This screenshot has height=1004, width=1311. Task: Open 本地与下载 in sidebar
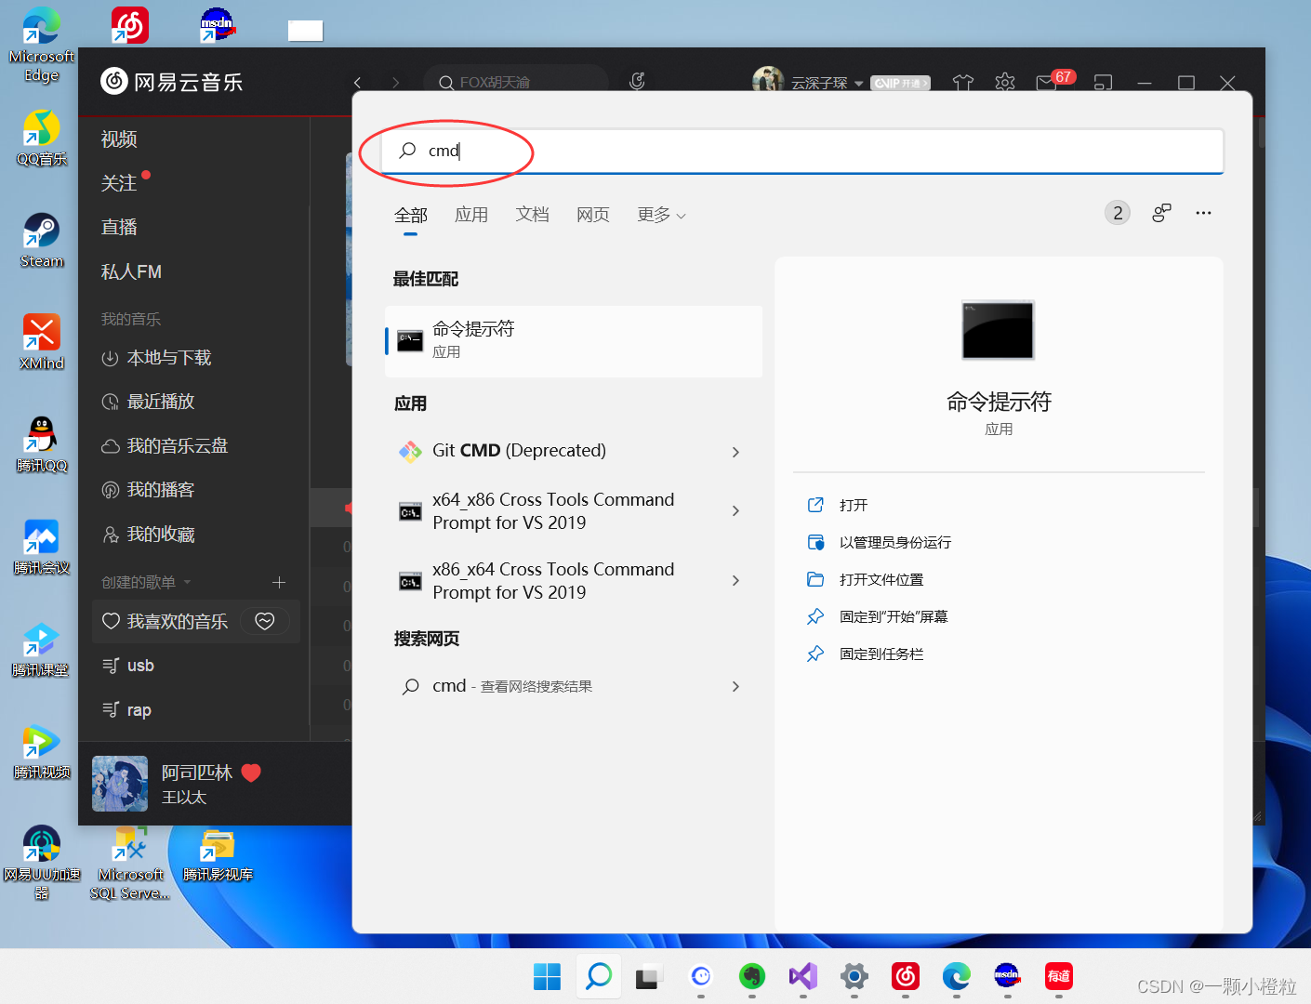(x=156, y=358)
